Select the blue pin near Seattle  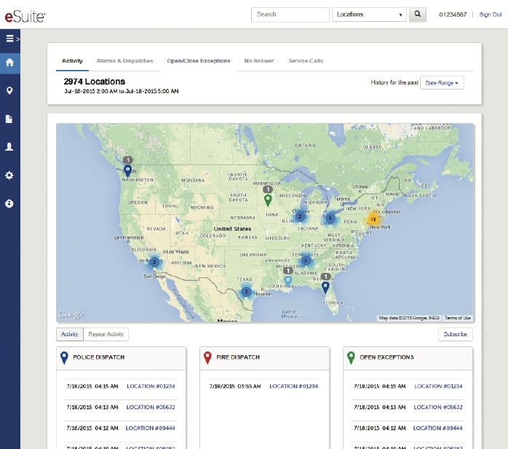tap(128, 171)
